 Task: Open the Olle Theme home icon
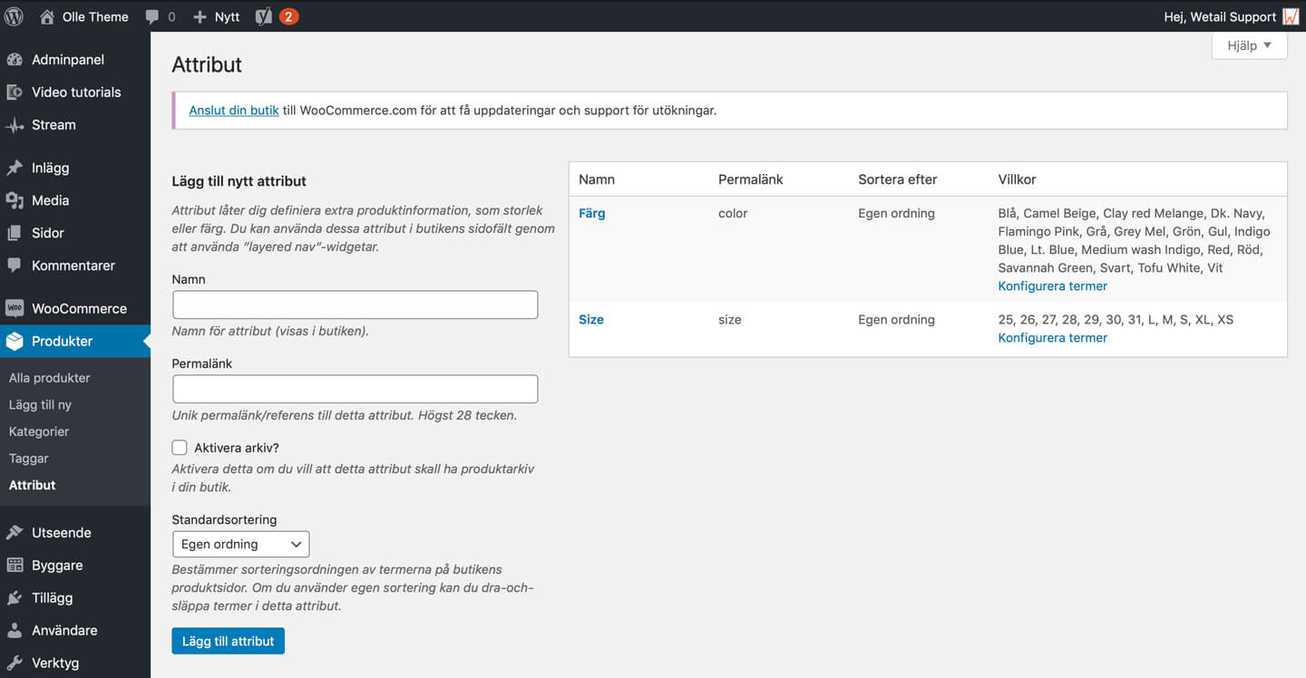click(x=47, y=16)
